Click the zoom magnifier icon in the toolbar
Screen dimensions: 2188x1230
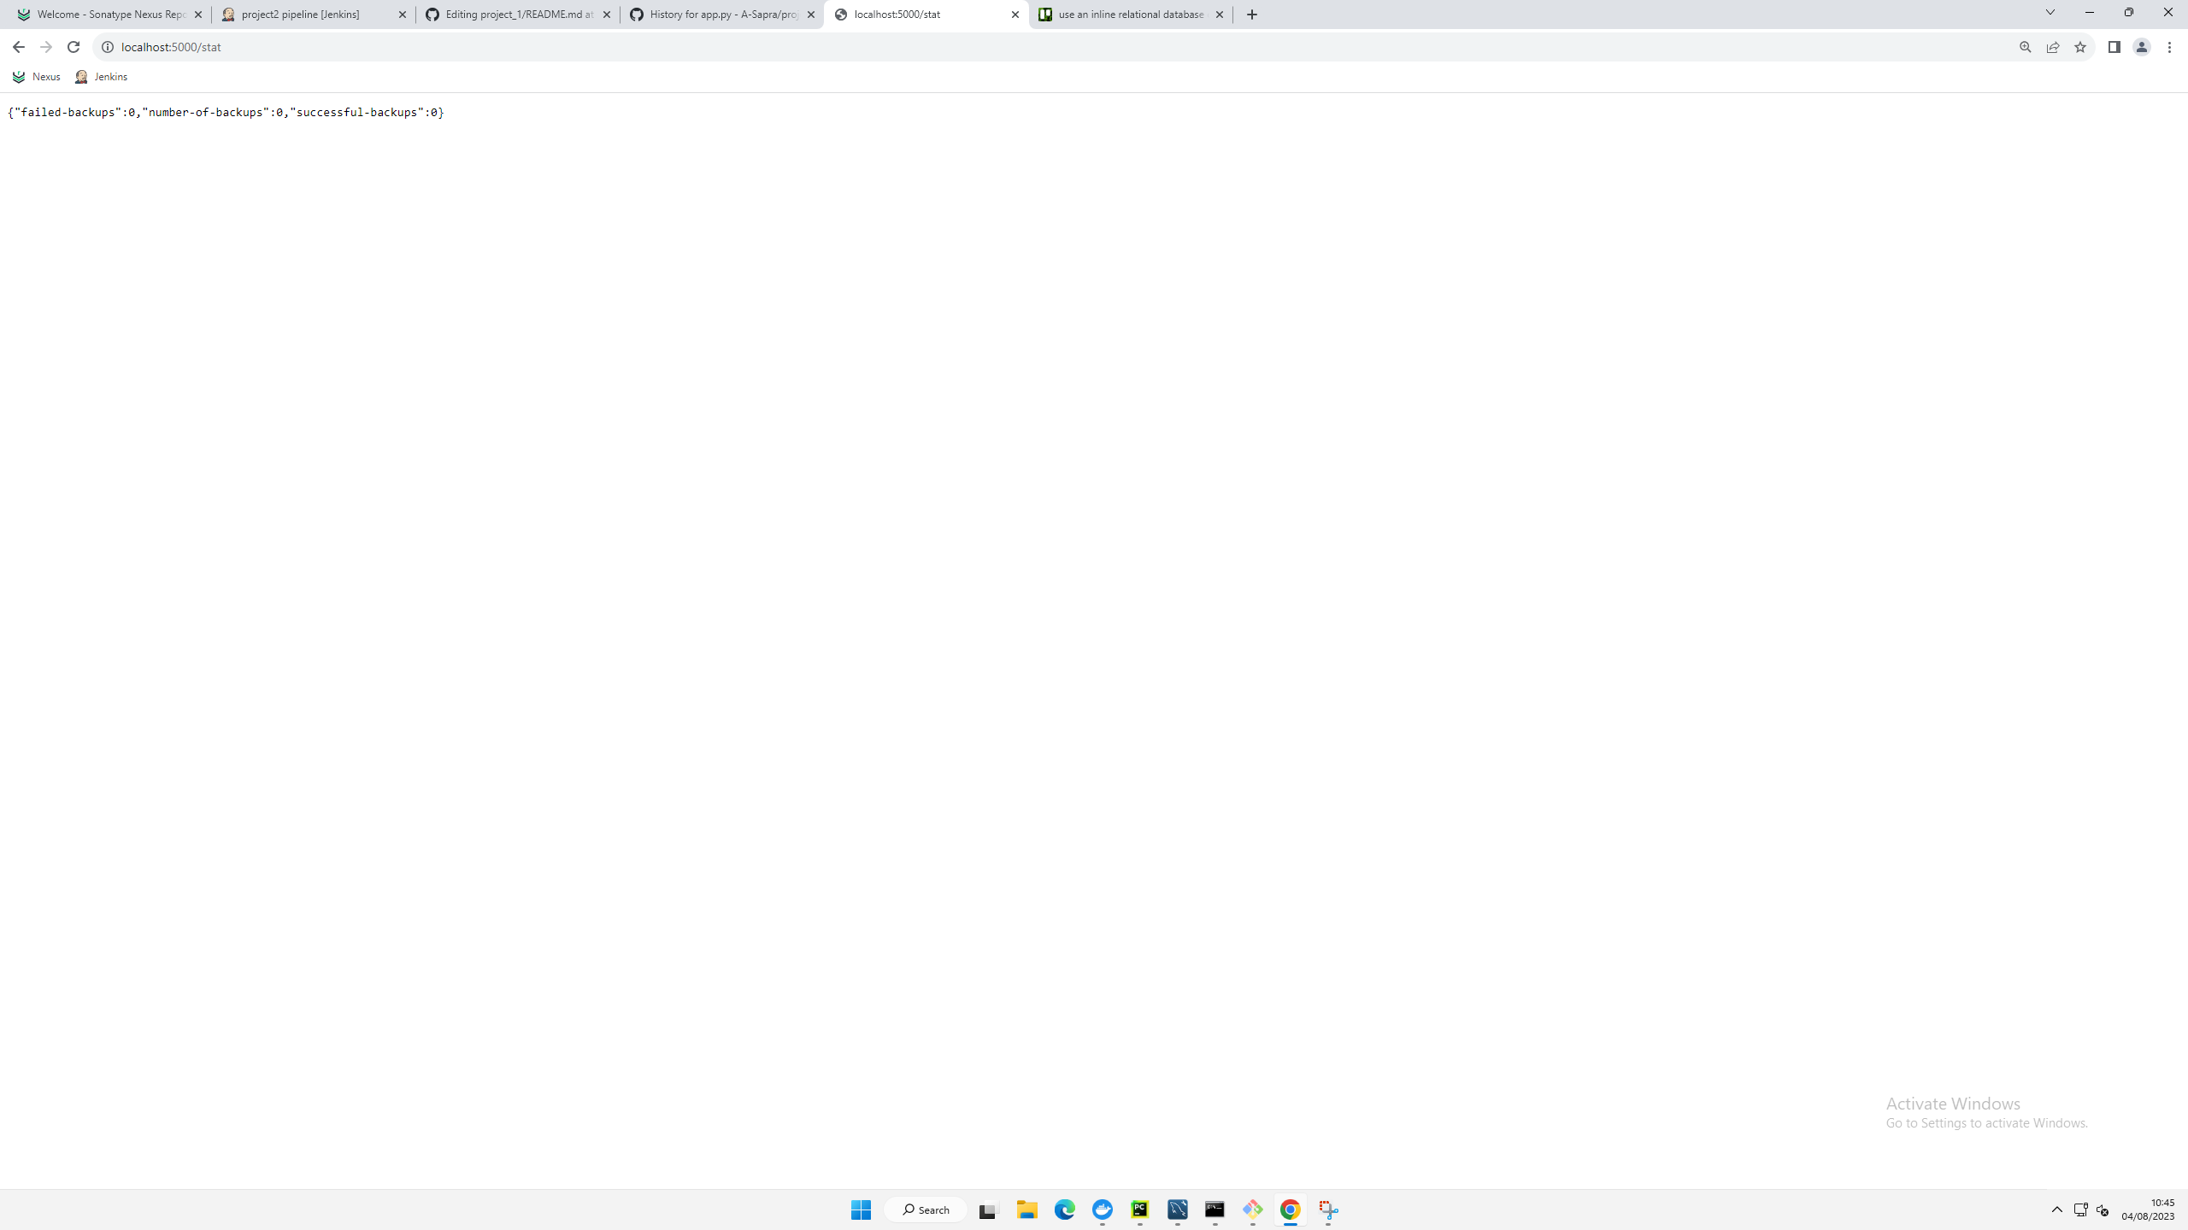point(2025,47)
